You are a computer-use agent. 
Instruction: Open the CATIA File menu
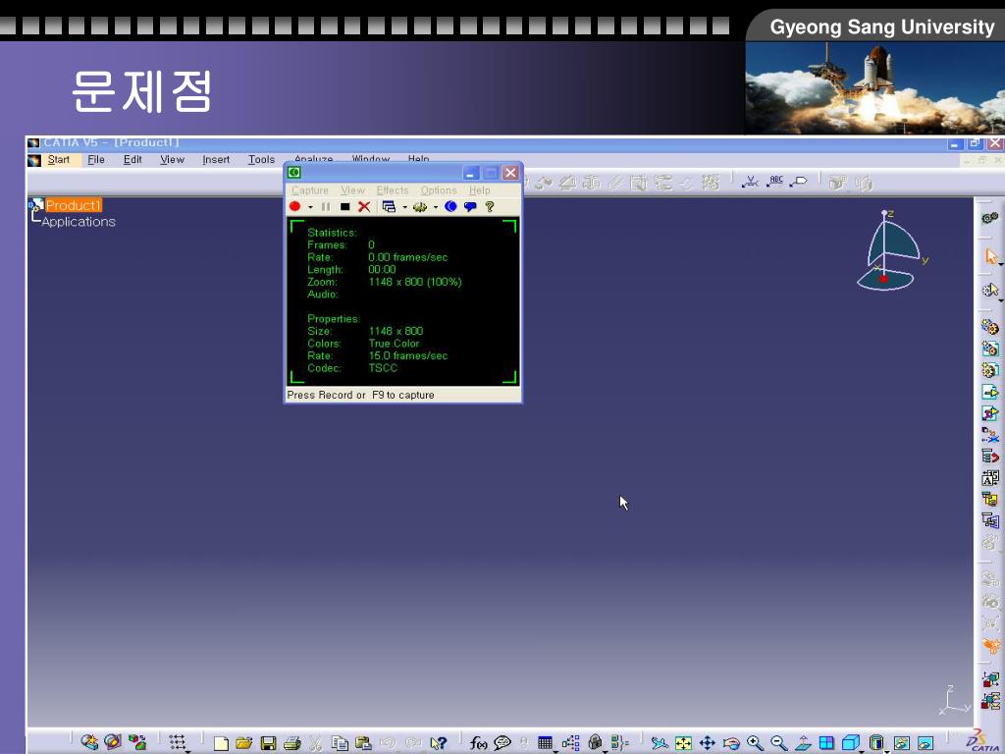[x=96, y=160]
